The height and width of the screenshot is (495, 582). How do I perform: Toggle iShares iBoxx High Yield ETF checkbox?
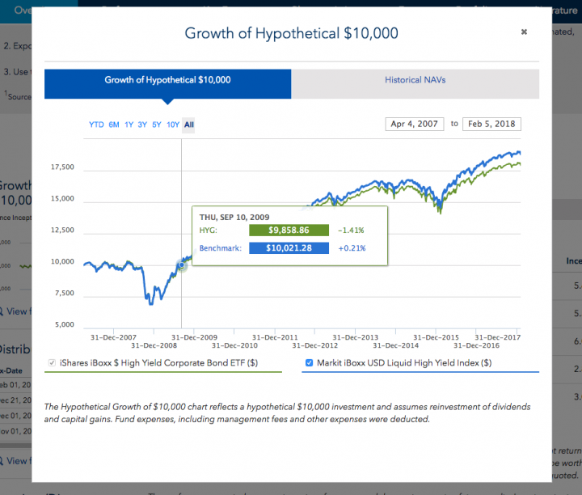tap(52, 363)
